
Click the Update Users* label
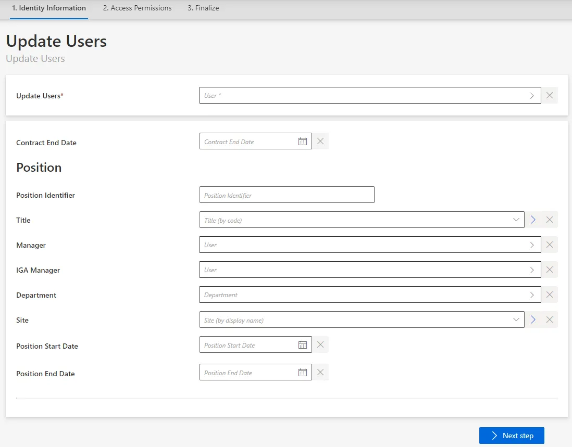tap(40, 96)
